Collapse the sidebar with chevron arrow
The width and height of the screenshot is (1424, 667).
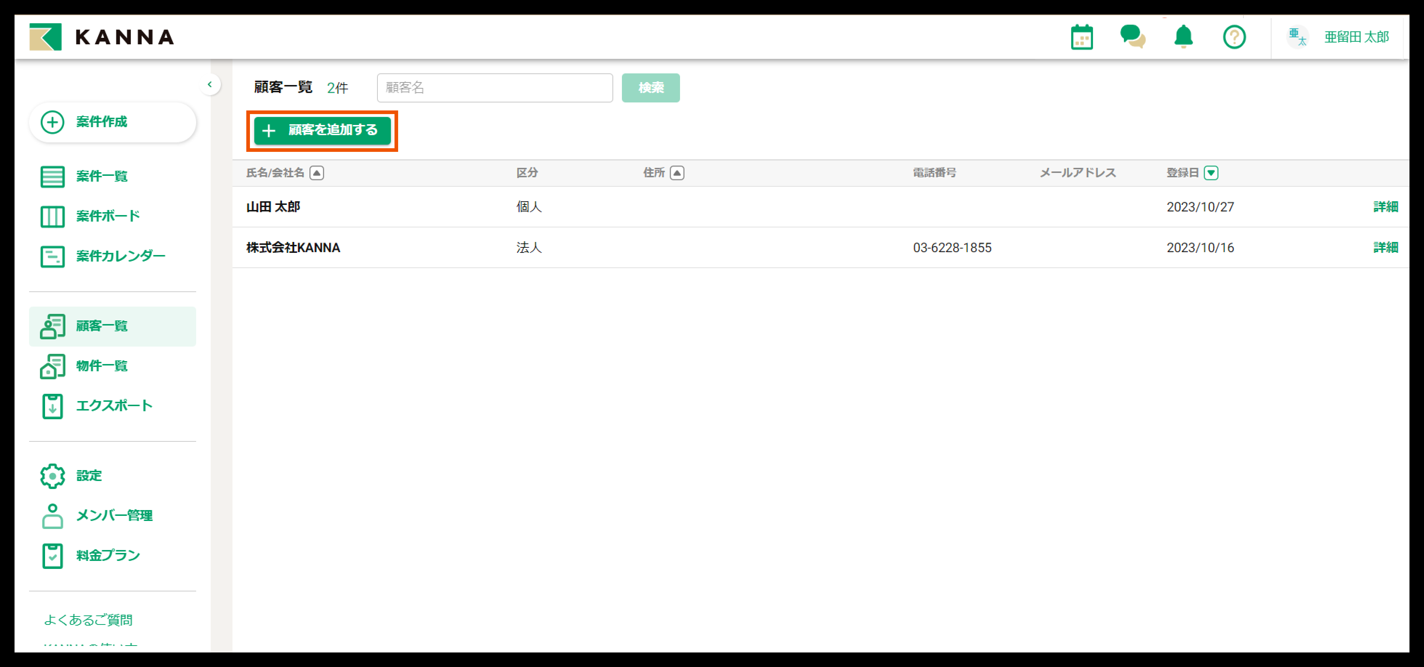pos(210,85)
